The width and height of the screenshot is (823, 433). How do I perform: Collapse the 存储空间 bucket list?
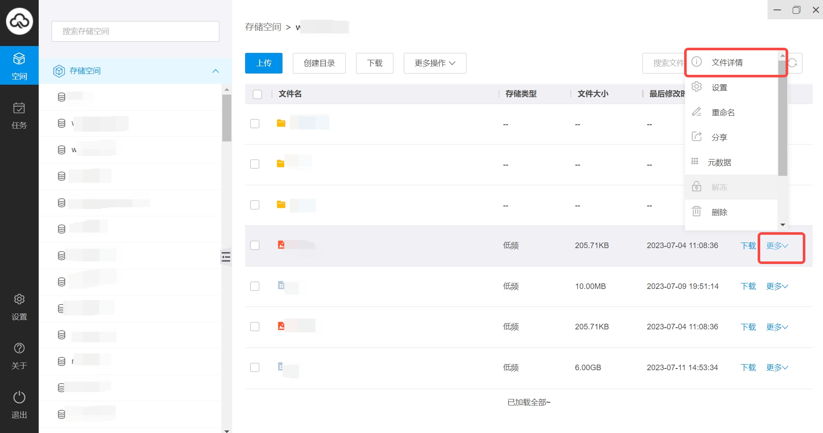pos(215,71)
